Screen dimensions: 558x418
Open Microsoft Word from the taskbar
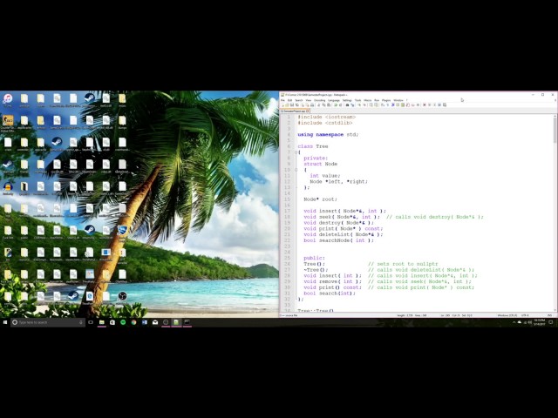click(145, 322)
